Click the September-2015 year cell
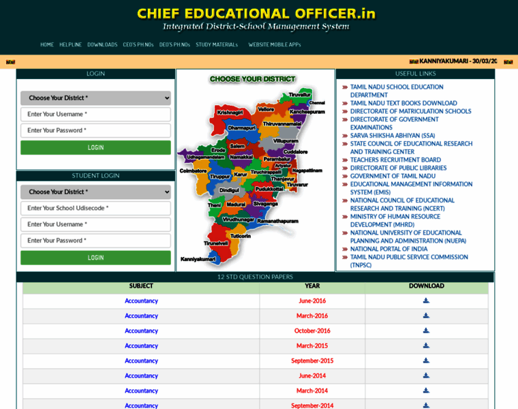 312,361
